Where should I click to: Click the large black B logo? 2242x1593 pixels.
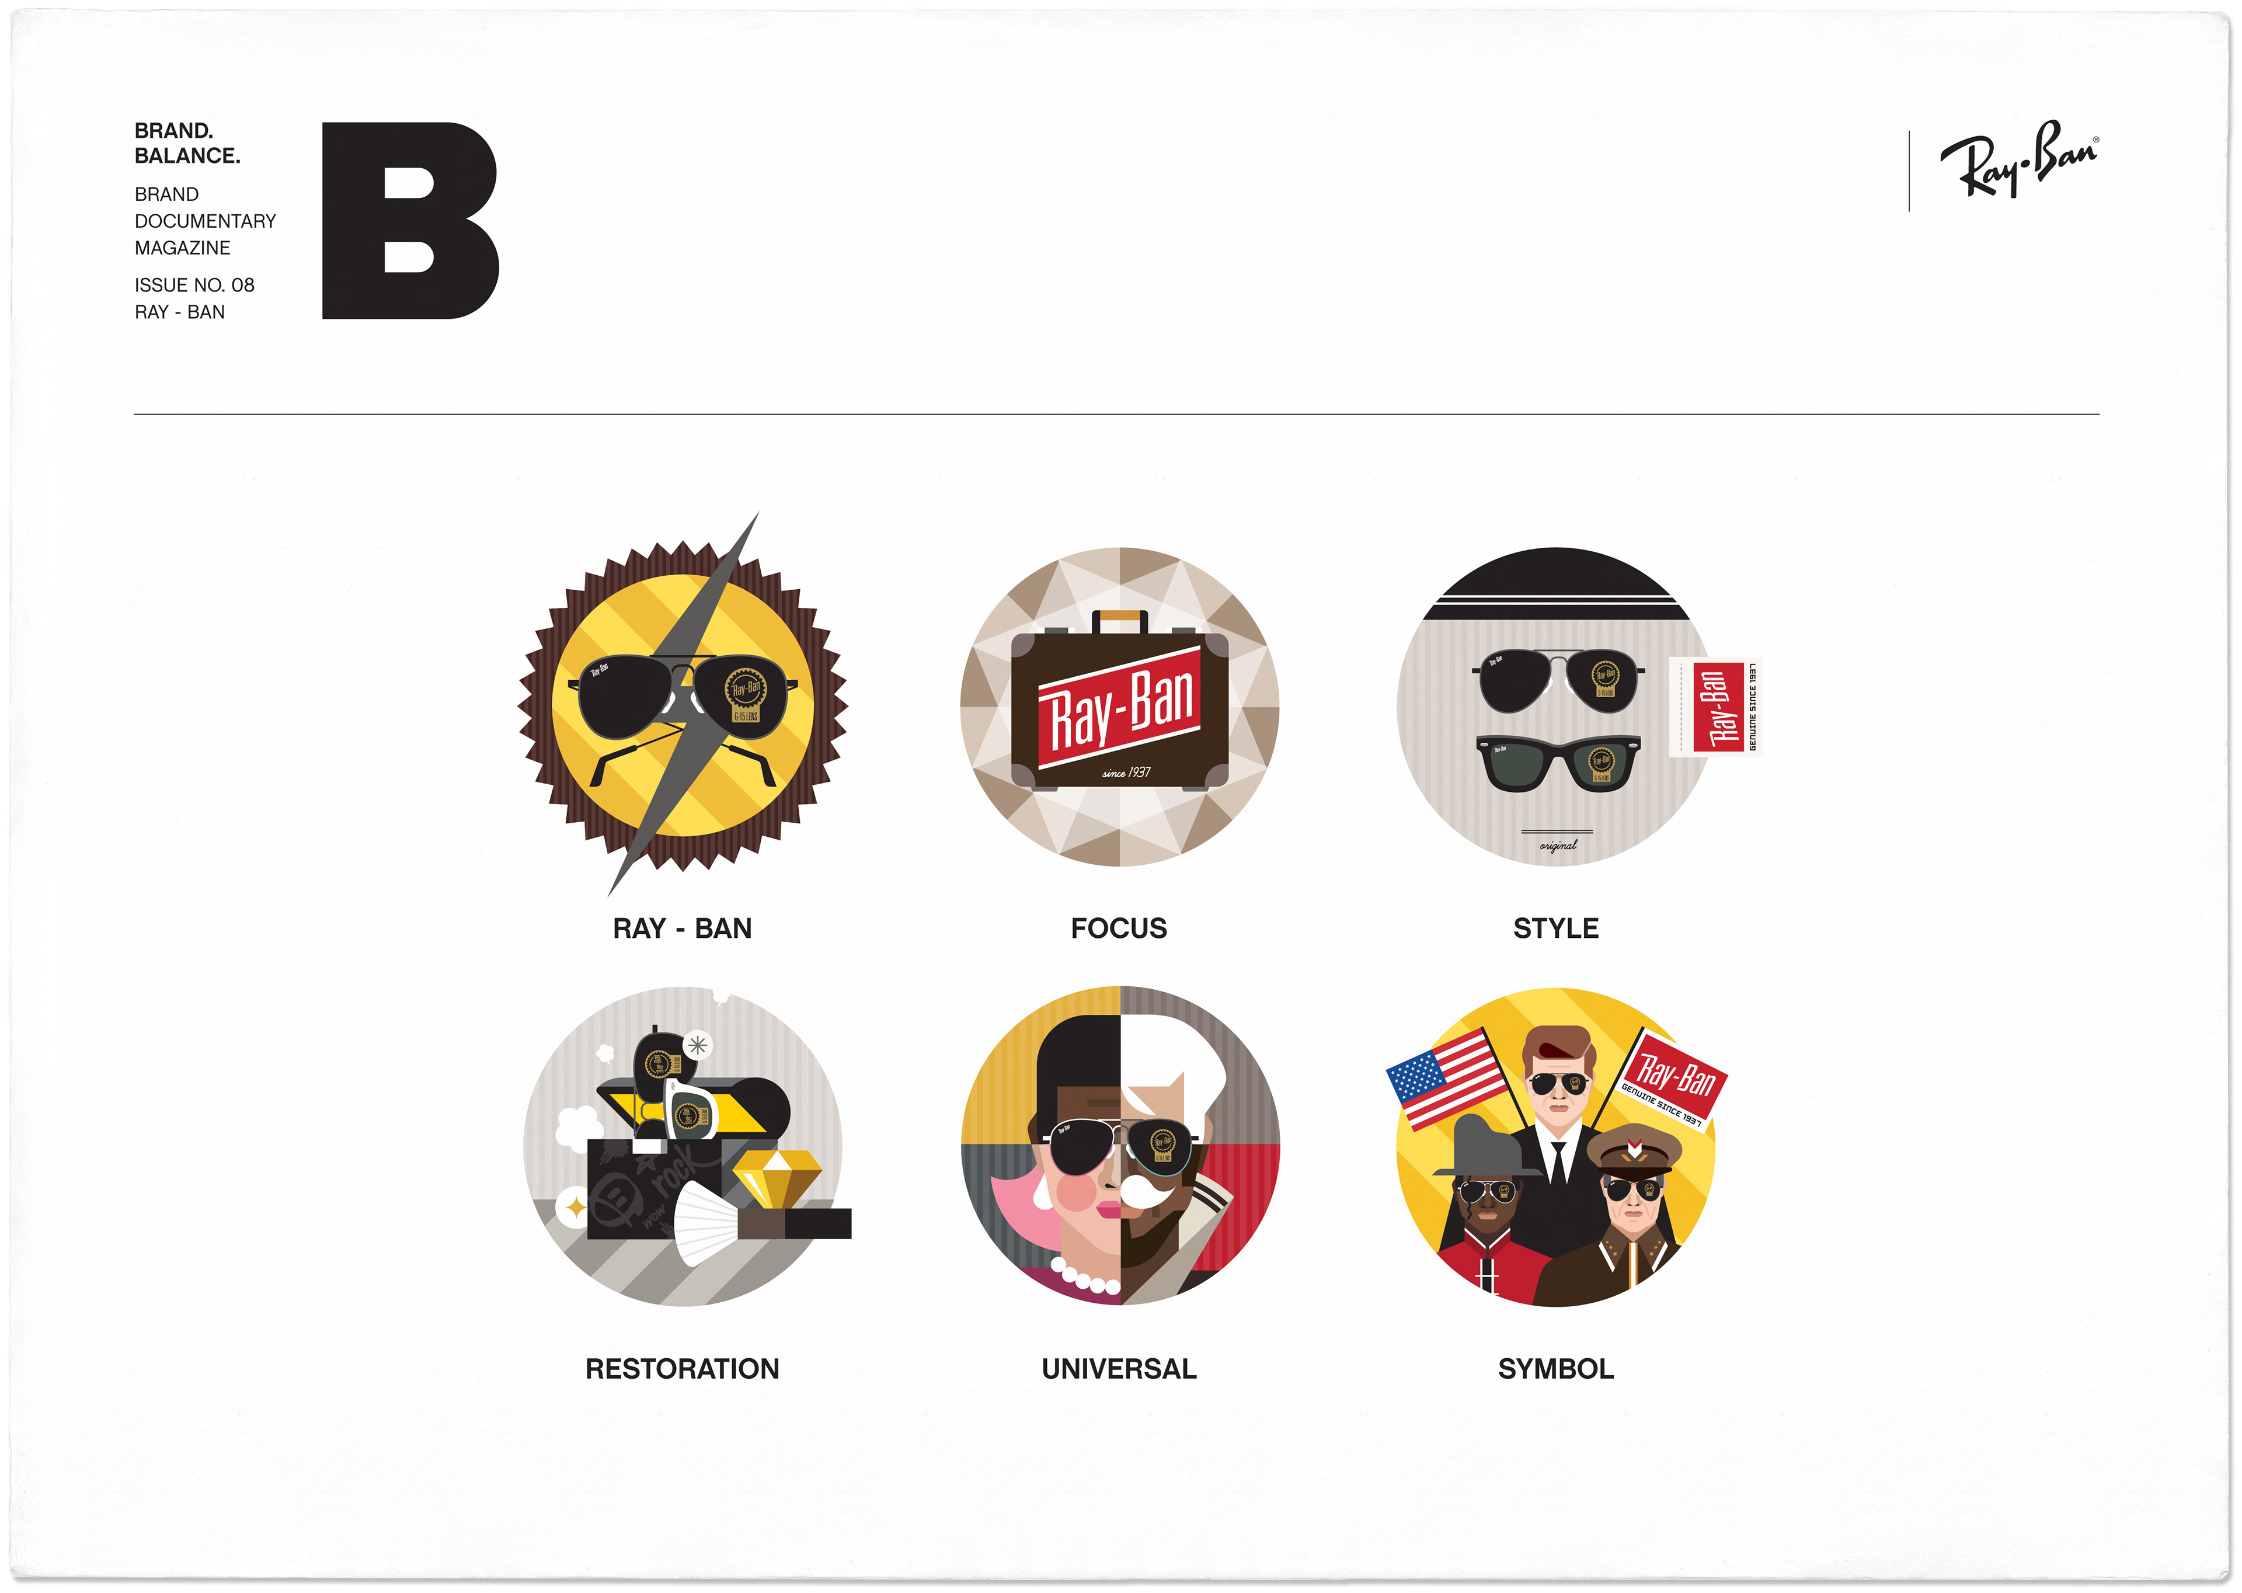click(x=410, y=221)
